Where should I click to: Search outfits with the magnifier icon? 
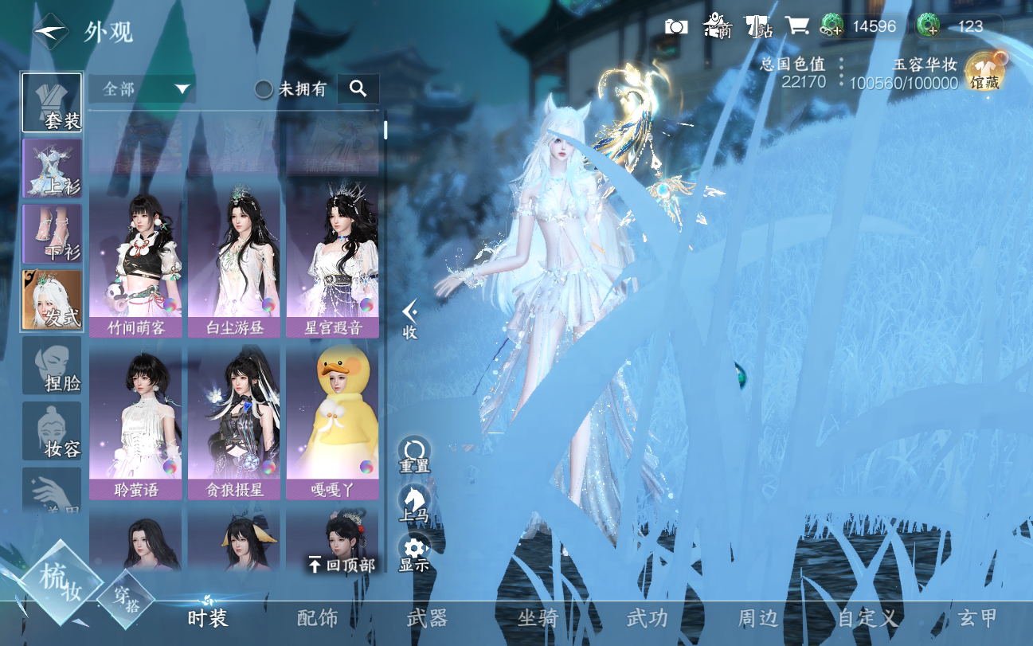(x=358, y=89)
